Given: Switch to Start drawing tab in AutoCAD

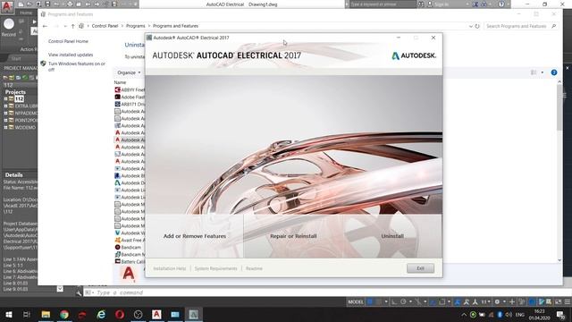Looking at the screenshot, I should click(16, 59).
